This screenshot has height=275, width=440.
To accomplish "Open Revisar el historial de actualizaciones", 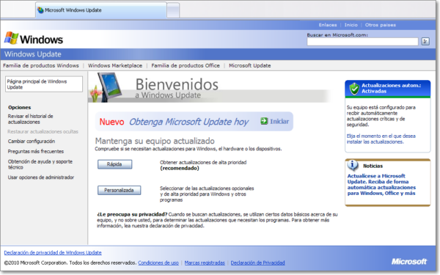I will (x=30, y=119).
